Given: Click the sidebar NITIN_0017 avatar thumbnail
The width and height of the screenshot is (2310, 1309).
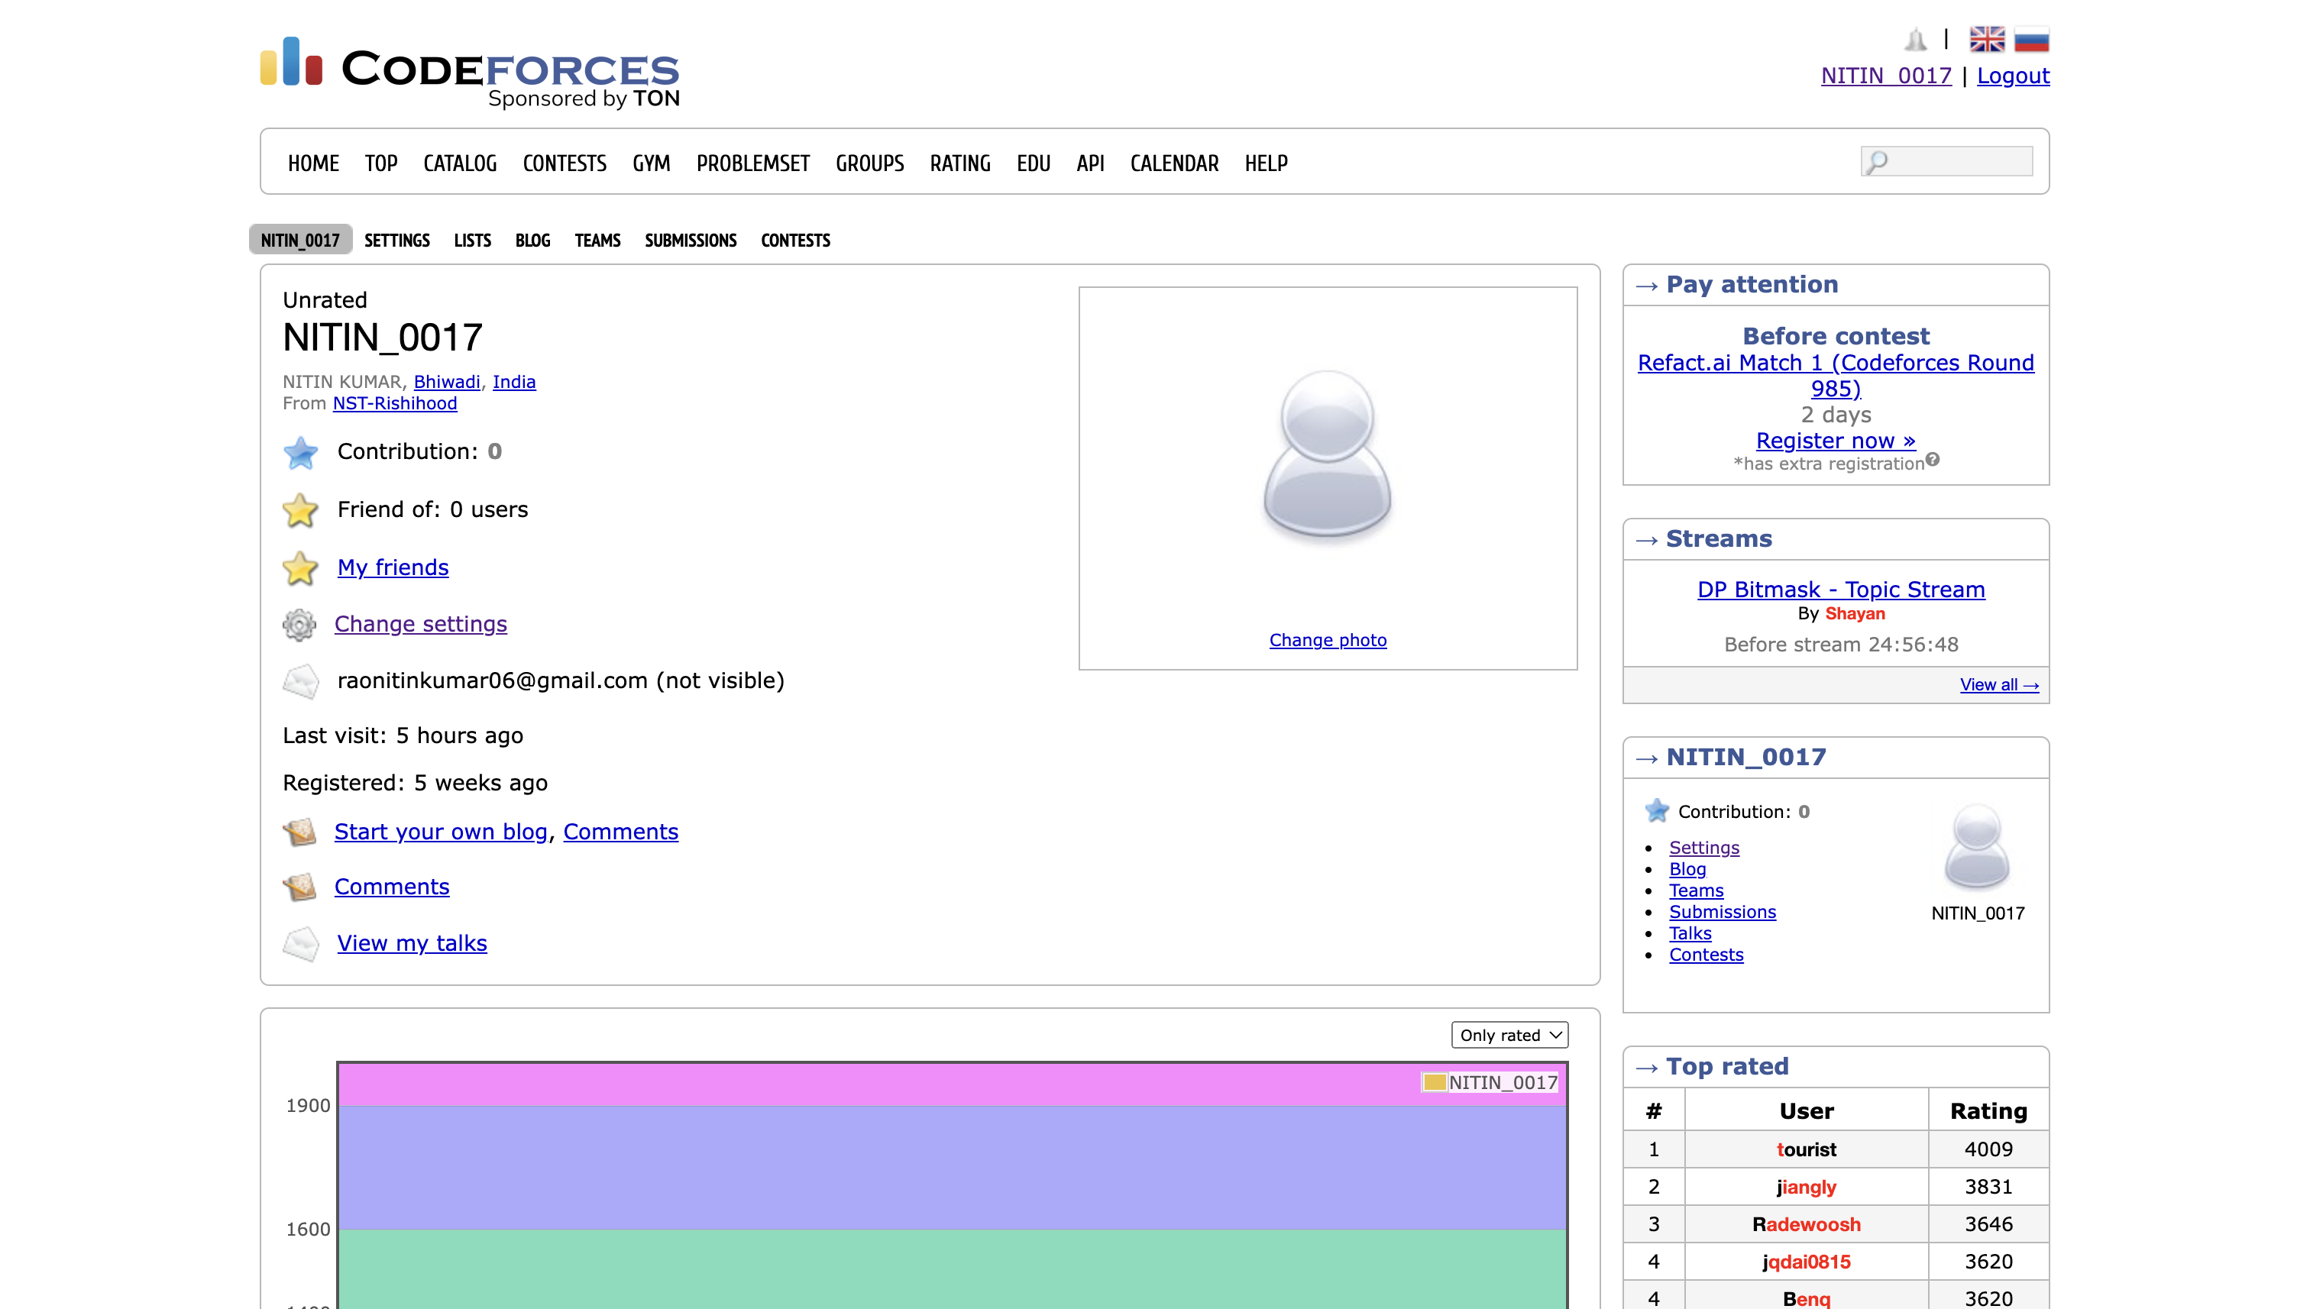Looking at the screenshot, I should pos(1976,848).
